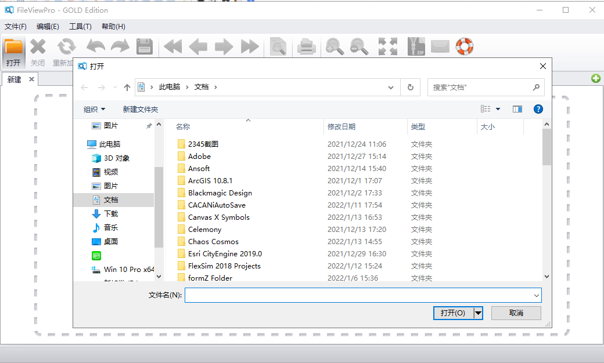
Task: Open the 工具(T) menu
Action: (x=80, y=27)
